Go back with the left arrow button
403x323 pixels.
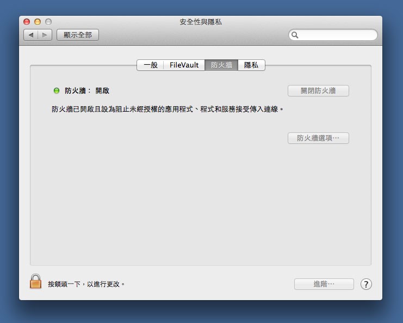[x=31, y=35]
